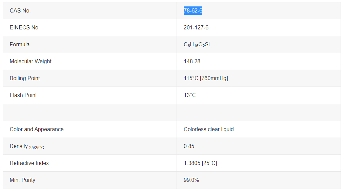
Task: Click the molecular weight value 148.28
Action: (x=192, y=62)
